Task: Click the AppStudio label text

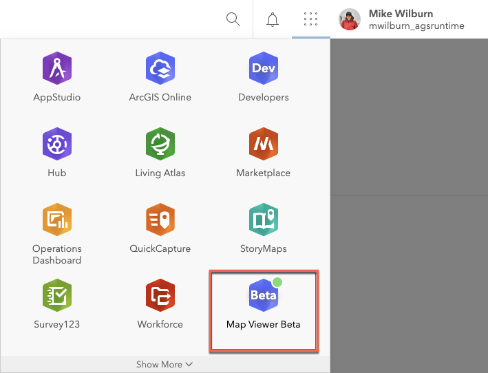Action: (57, 97)
